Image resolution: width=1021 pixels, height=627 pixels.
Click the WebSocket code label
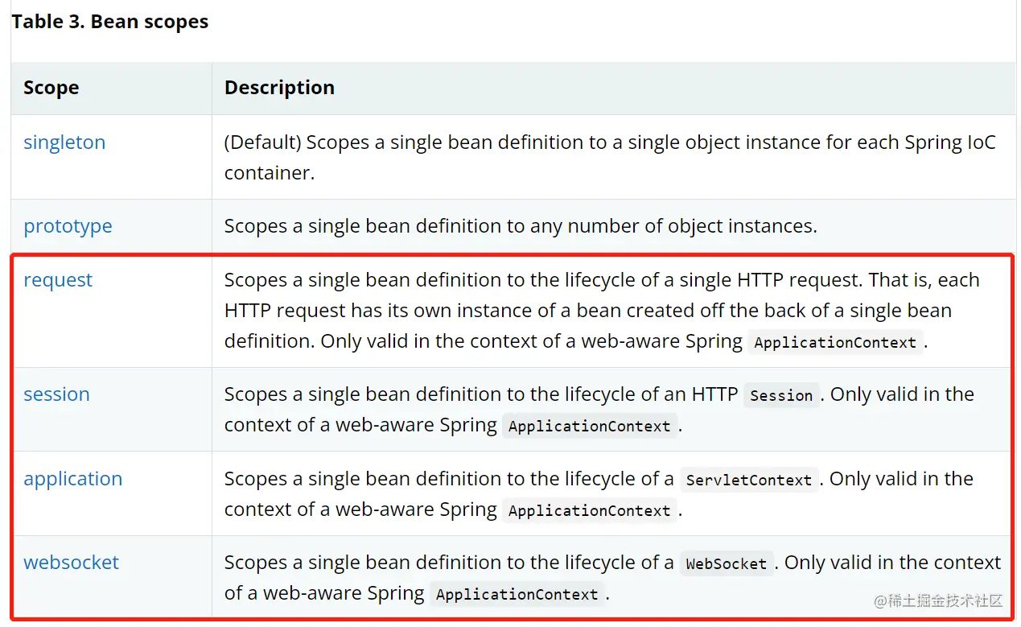tap(726, 563)
